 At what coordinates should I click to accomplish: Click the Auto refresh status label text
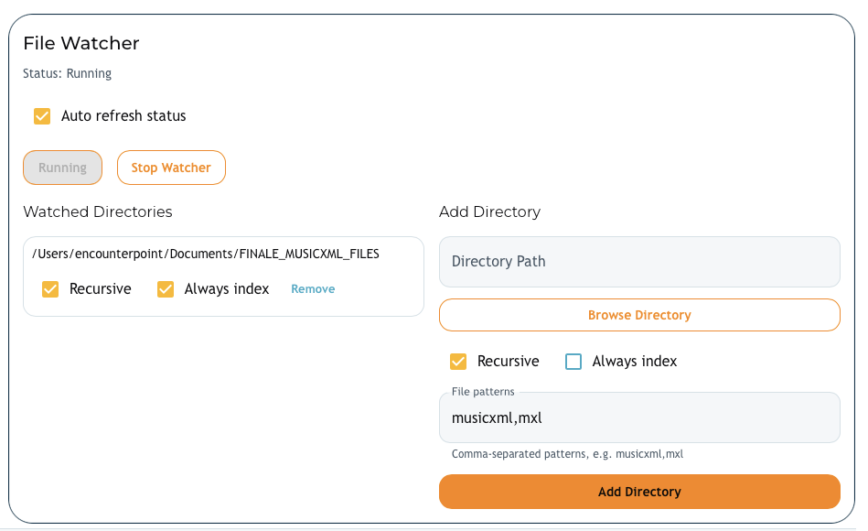[123, 116]
